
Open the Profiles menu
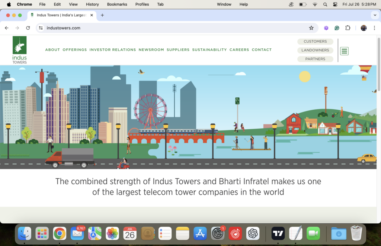point(142,4)
